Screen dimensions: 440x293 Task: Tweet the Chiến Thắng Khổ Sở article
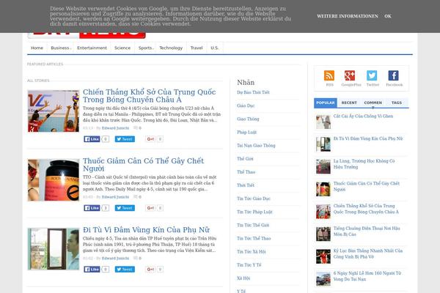click(x=125, y=139)
